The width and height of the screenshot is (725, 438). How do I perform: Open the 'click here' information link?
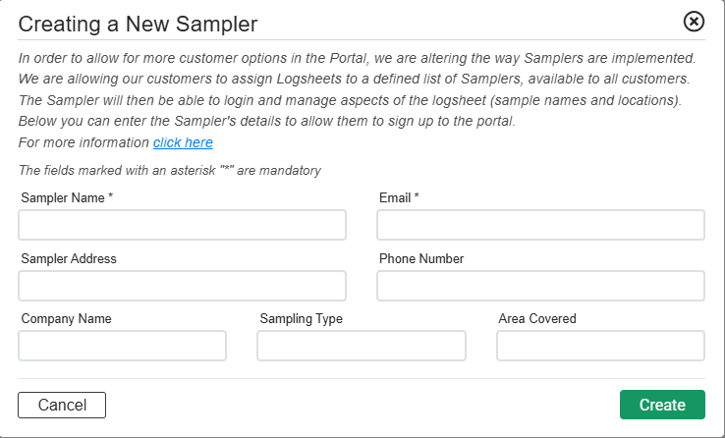183,142
